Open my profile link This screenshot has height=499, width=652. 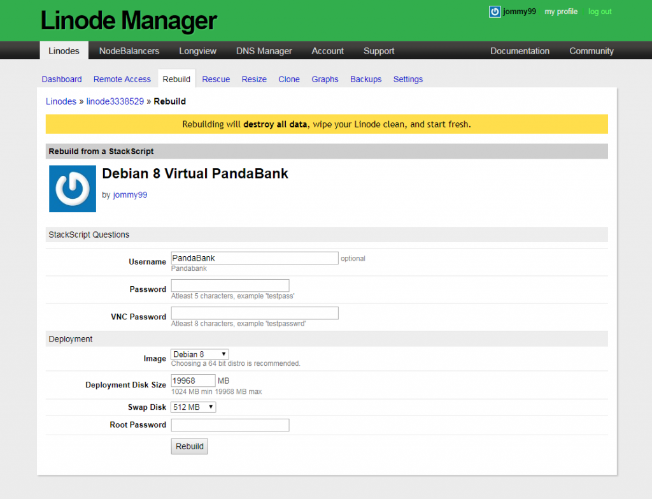coord(561,11)
